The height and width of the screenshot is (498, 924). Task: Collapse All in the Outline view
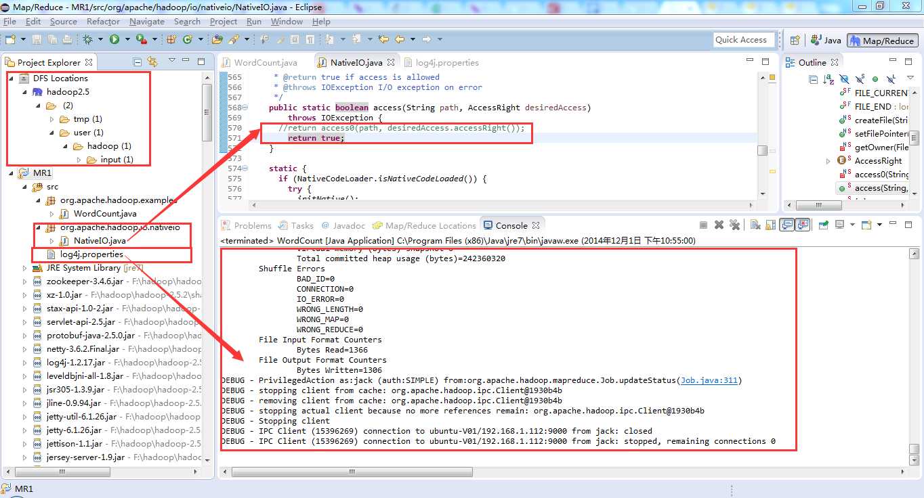(813, 79)
